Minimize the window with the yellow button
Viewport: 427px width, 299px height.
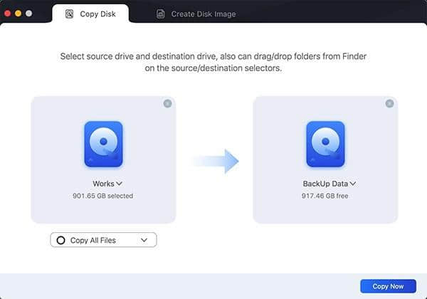click(x=19, y=14)
